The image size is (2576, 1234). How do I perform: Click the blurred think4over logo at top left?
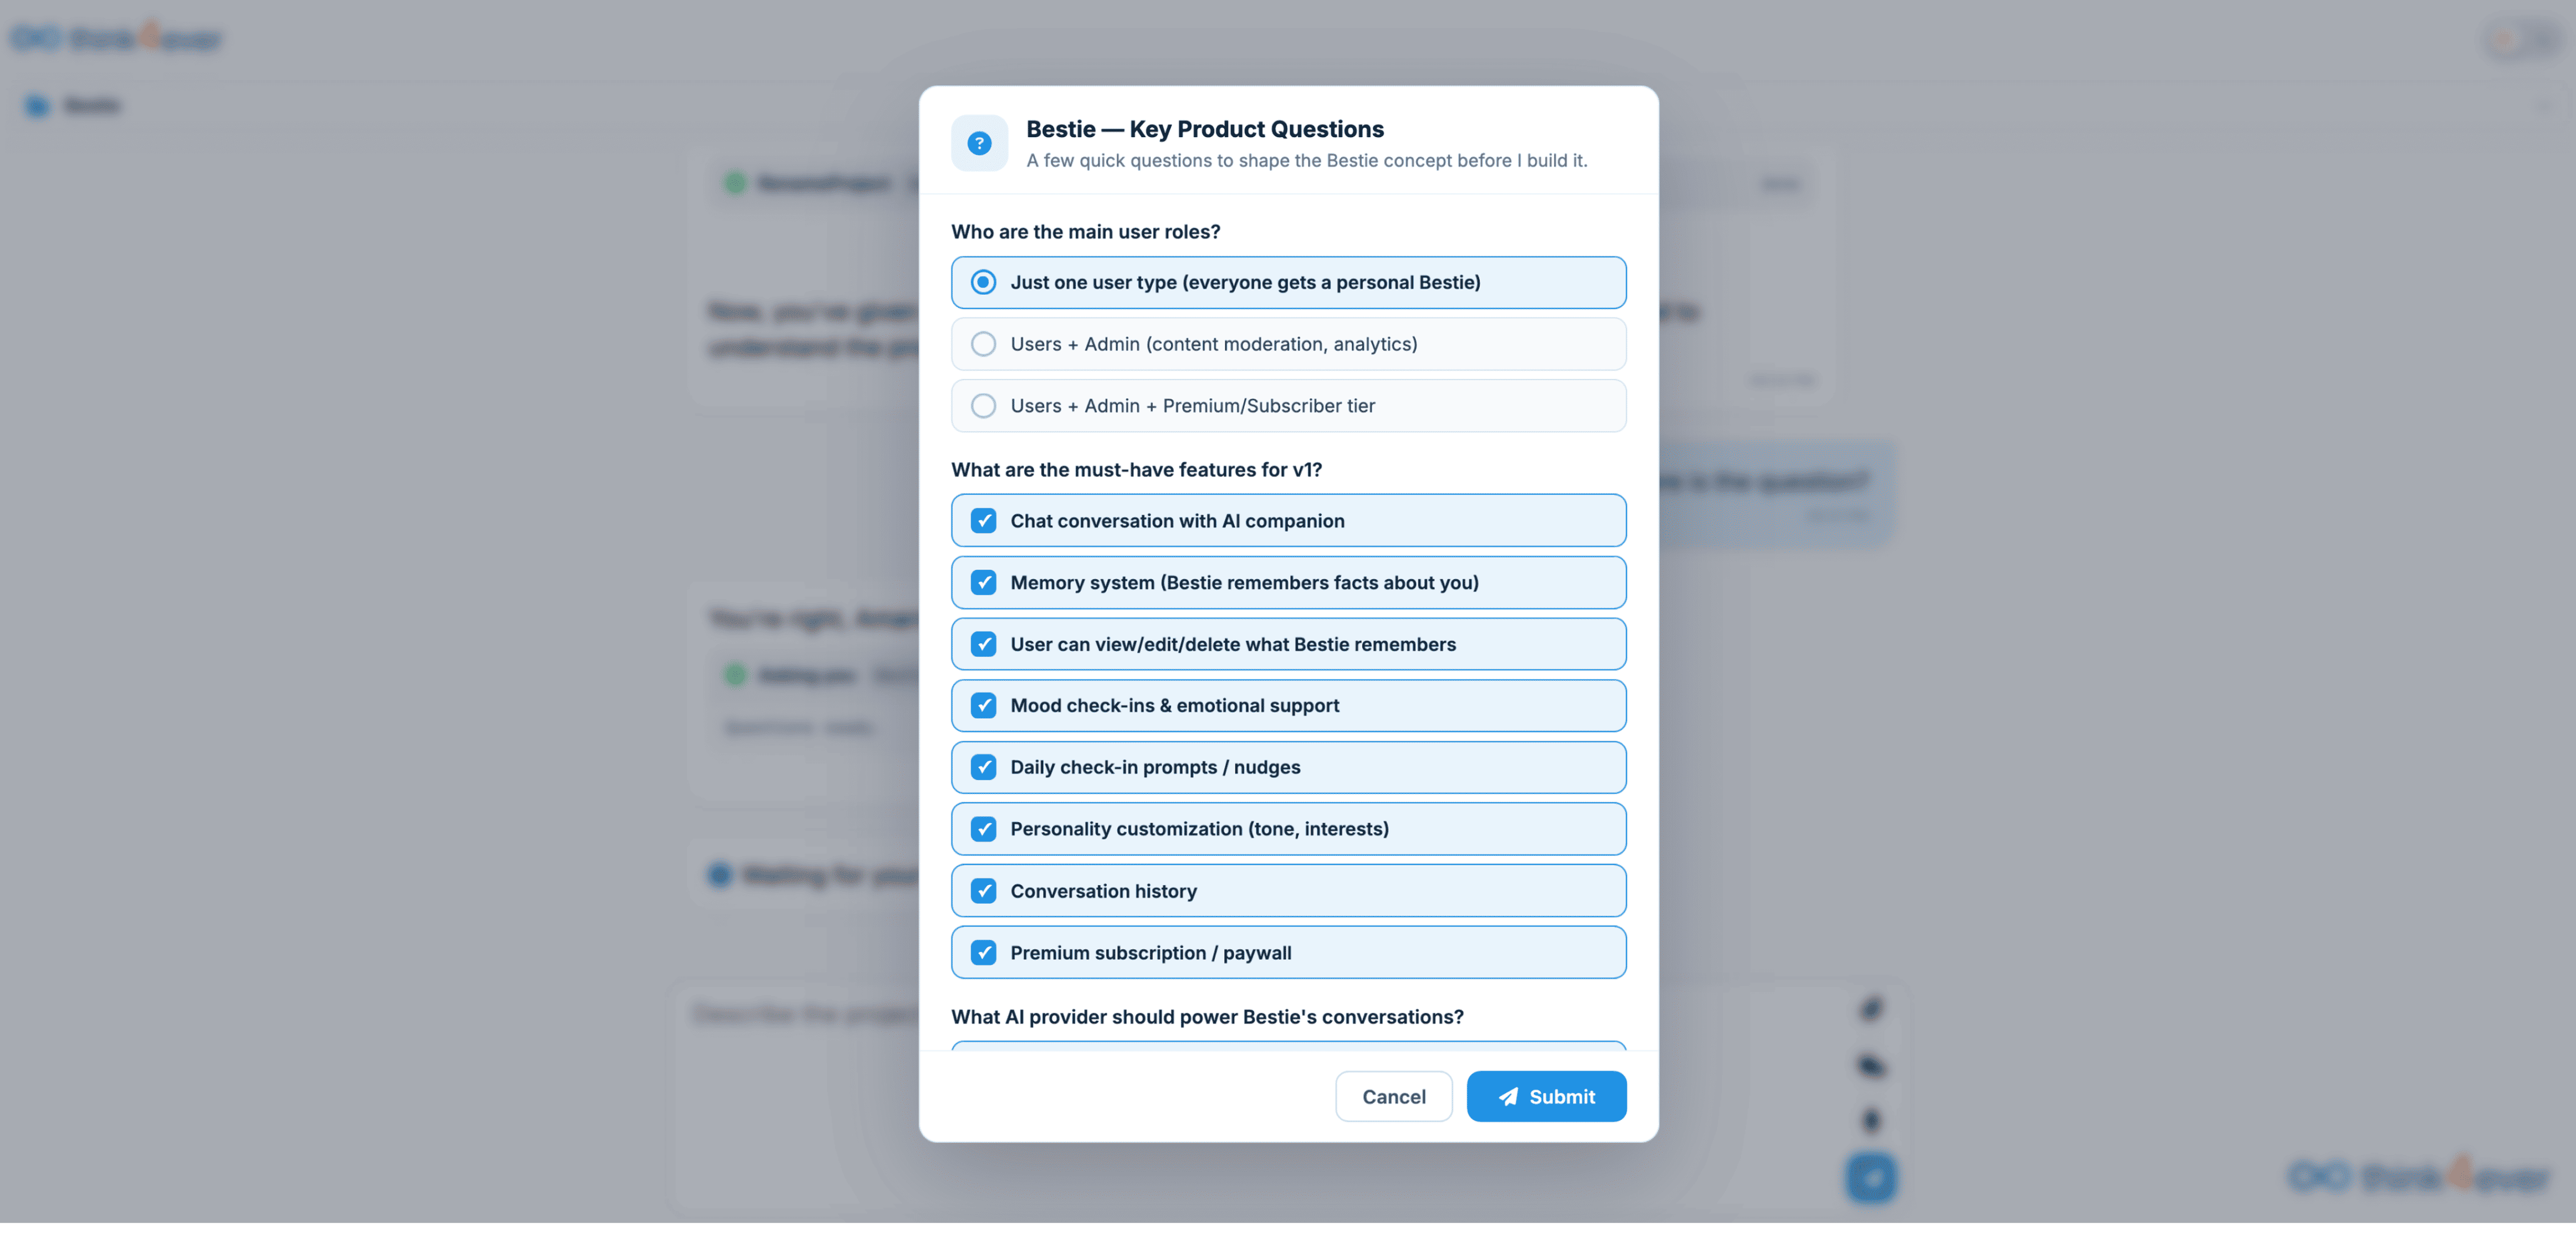(116, 38)
